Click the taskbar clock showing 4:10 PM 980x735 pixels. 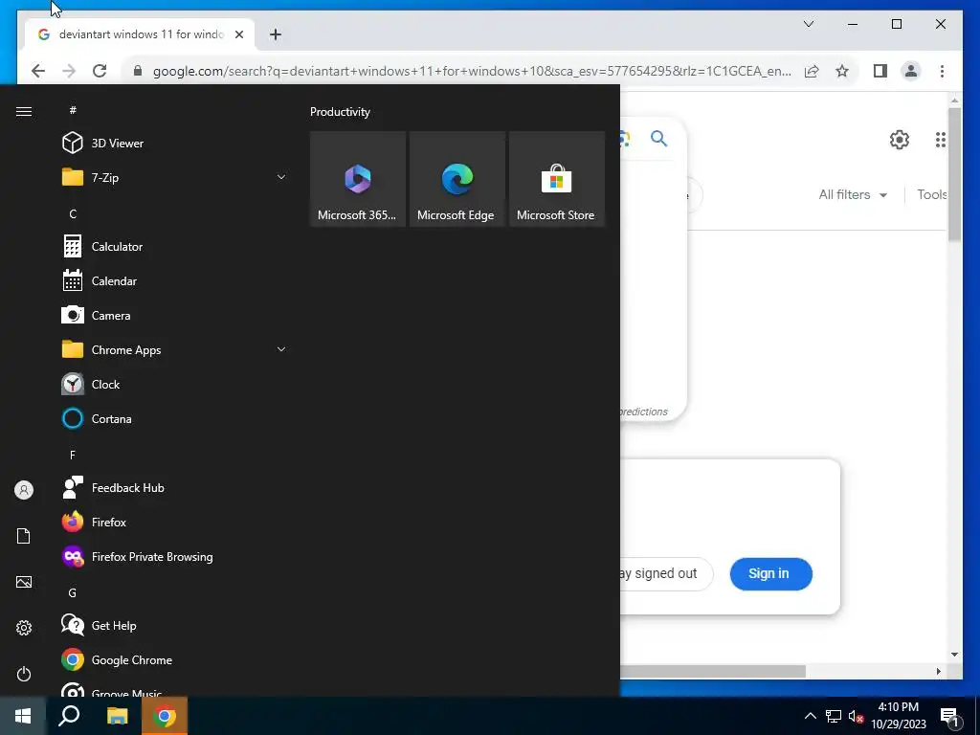click(x=899, y=716)
